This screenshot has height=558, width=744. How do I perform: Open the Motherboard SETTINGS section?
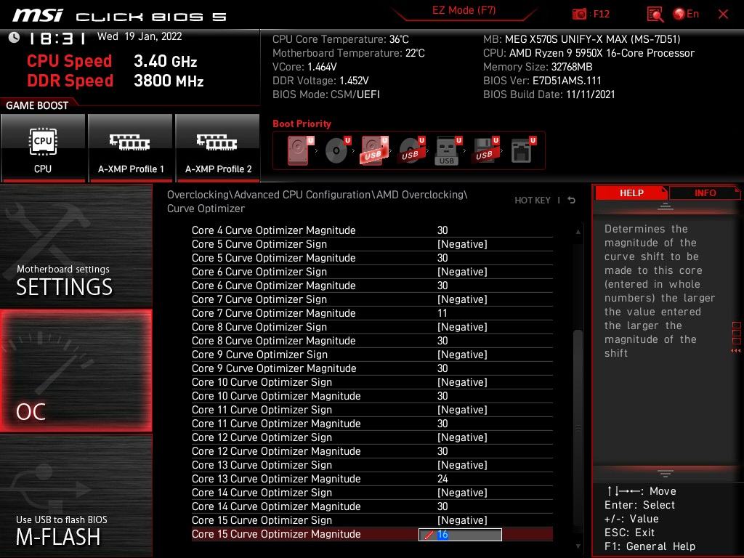[76, 246]
